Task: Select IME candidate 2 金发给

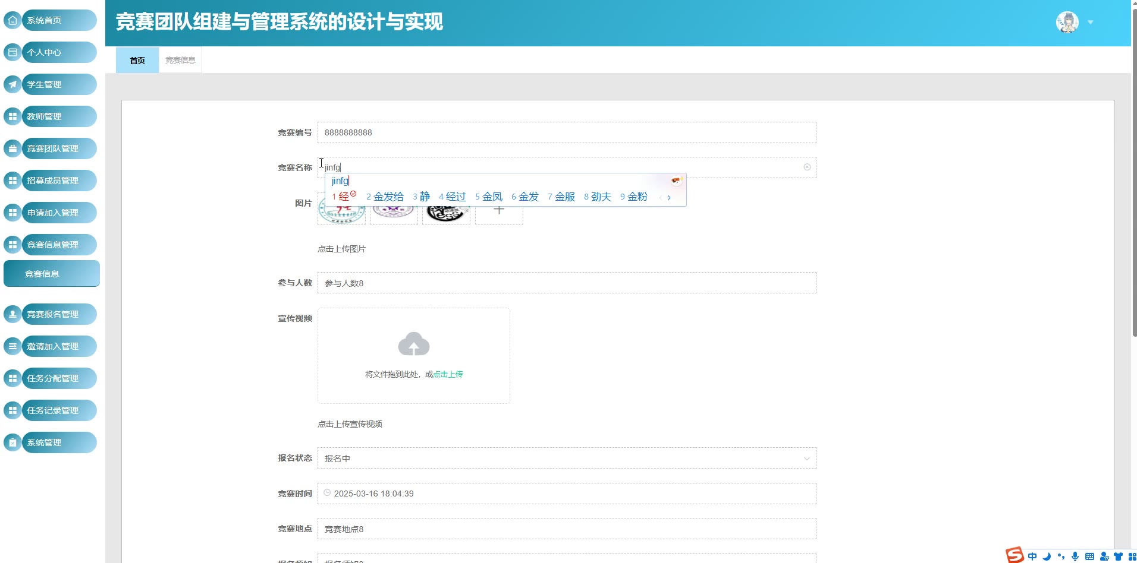Action: 385,197
